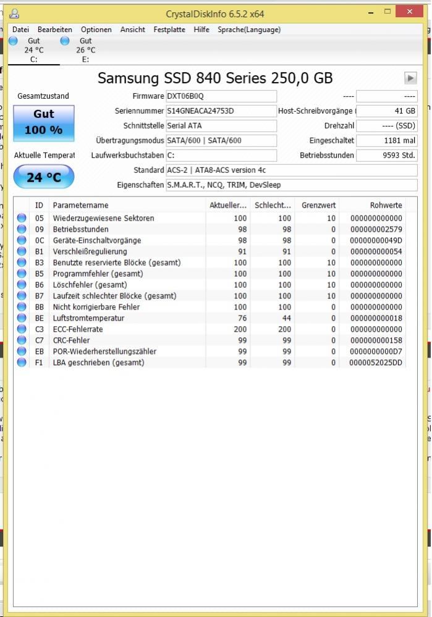Click status orb of LBA geschrieben row
432x617 pixels.
click(x=22, y=363)
